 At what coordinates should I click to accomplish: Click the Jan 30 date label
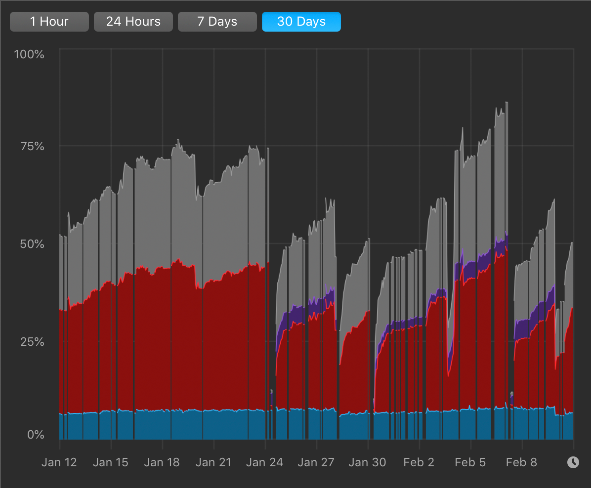367,462
